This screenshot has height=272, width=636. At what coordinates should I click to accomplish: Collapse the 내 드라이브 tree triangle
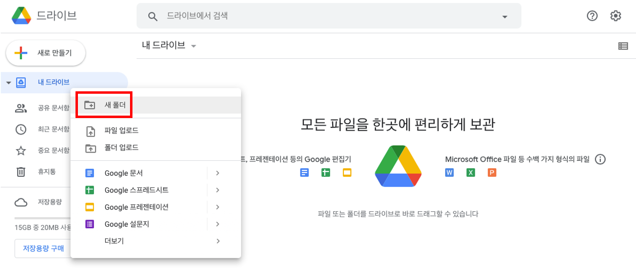click(x=9, y=82)
